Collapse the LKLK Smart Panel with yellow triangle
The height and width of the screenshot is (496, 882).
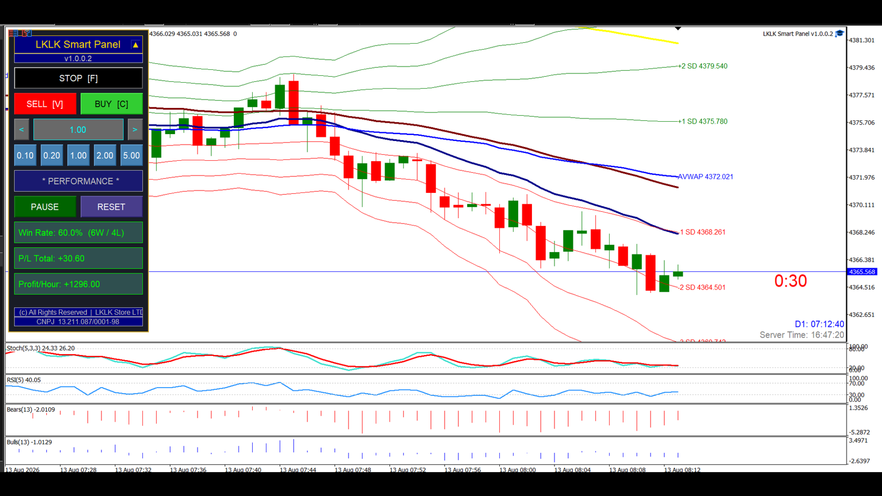[x=136, y=45]
